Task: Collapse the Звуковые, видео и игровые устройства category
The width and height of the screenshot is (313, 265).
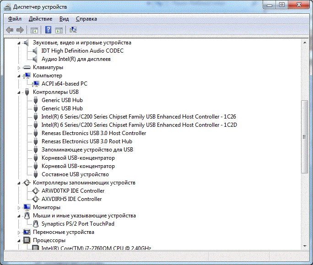Action: tap(19, 43)
